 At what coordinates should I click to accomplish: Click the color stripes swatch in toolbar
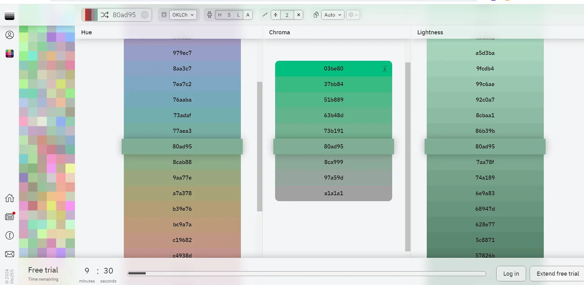90,15
